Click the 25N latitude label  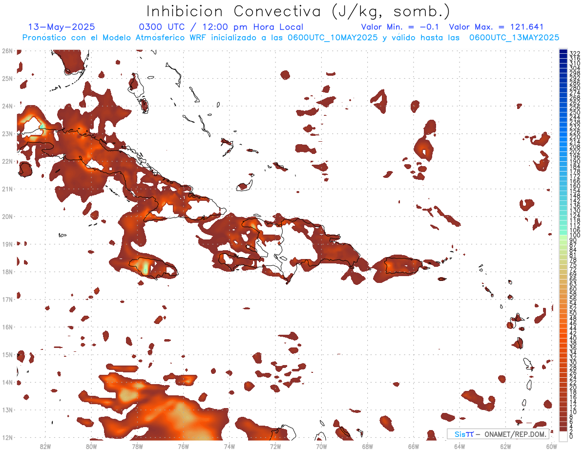pos(7,78)
